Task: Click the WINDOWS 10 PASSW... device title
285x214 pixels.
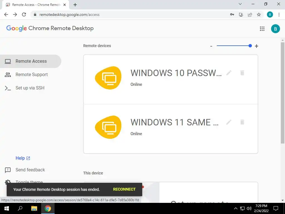Action: [176, 73]
